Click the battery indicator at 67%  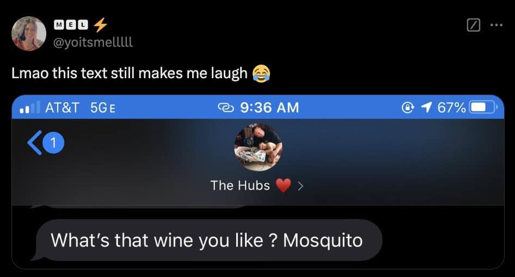click(483, 108)
